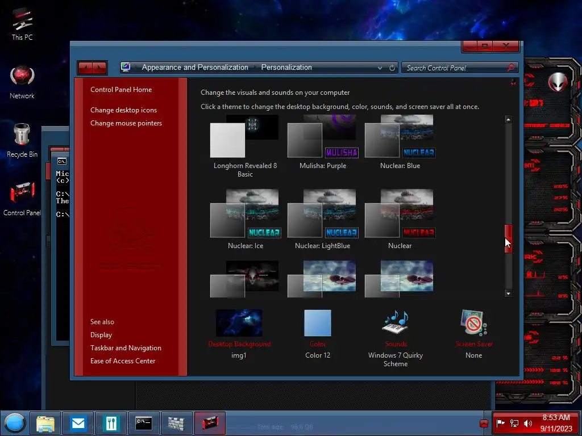
Task: Select the red Nuclear theme
Action: 400,220
